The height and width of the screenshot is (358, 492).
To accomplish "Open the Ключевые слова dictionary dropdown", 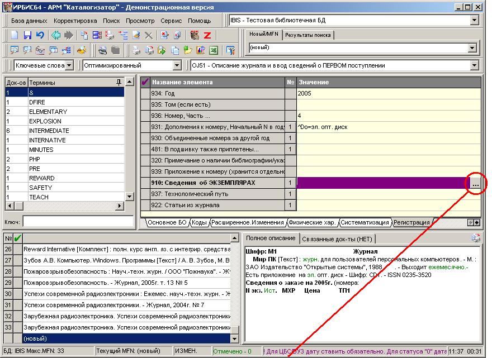I will click(69, 65).
